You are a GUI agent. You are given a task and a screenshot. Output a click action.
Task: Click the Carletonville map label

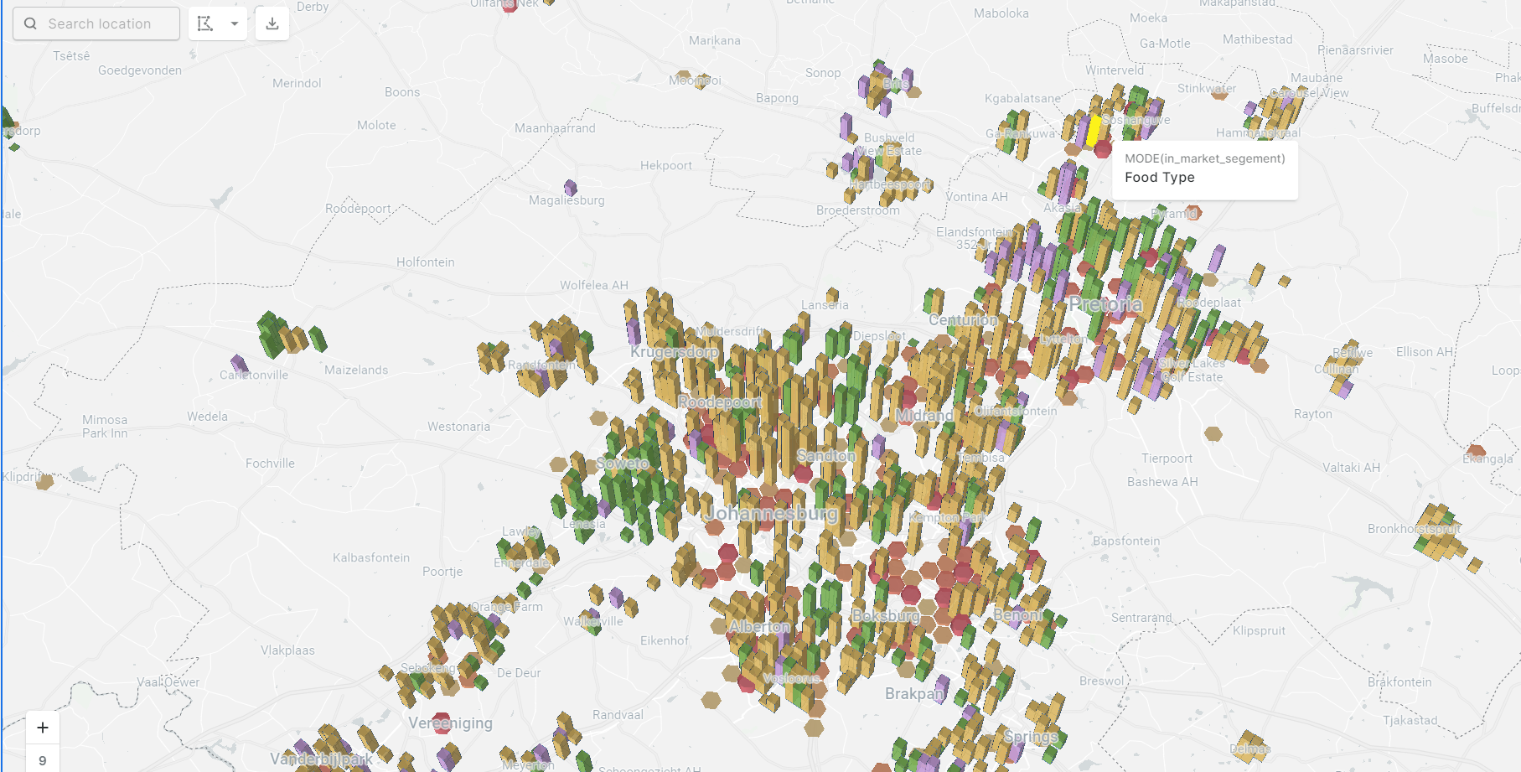(x=254, y=376)
